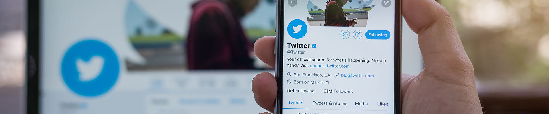Viewport: 549px width, 114px height.
Task: Open the gear settings icon on profile
Action: tap(345, 34)
